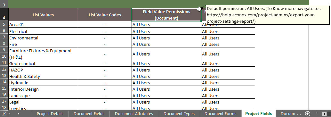The height and width of the screenshot is (117, 331).
Task: Add a new sheet with plus icon
Action: point(308,114)
